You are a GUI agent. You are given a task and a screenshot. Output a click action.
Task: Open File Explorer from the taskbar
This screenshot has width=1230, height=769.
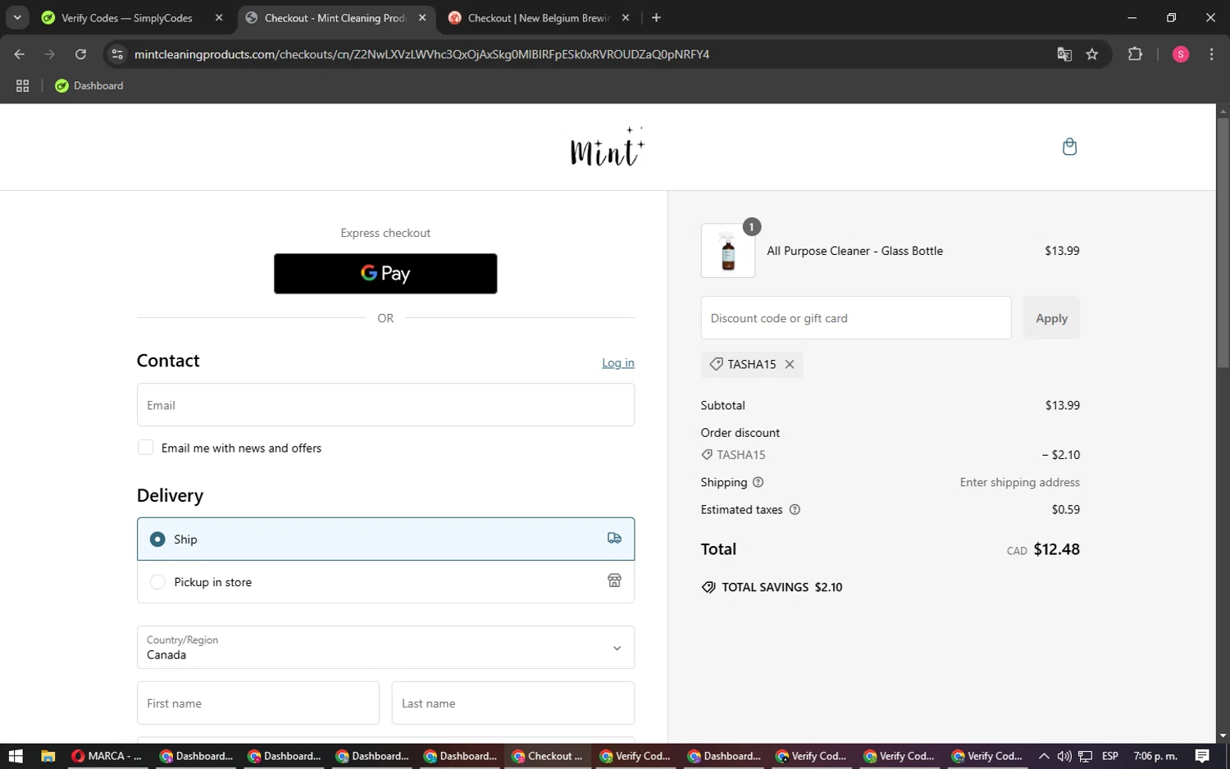tap(48, 756)
